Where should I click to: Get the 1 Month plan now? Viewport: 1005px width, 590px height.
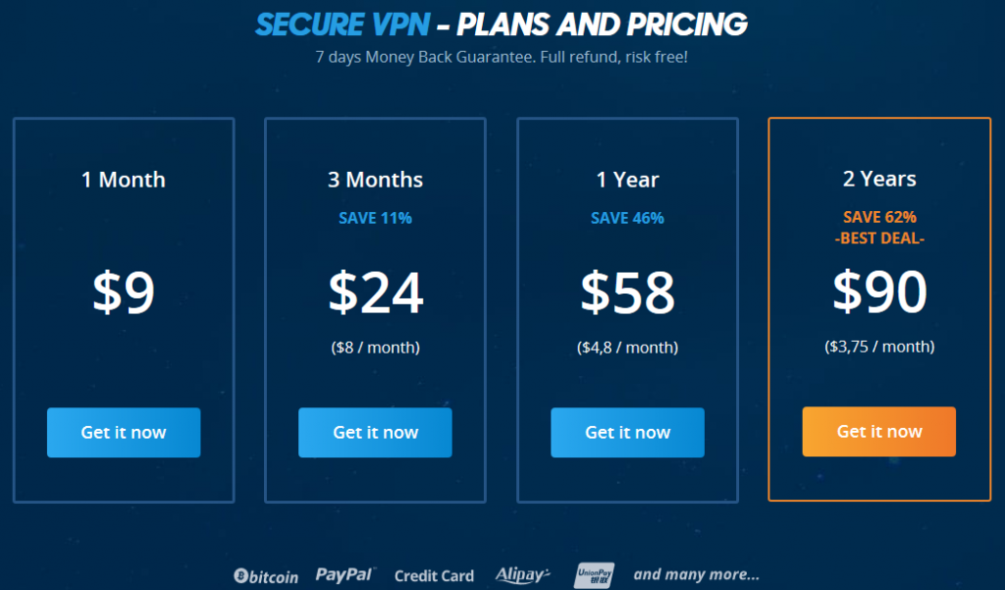click(124, 432)
